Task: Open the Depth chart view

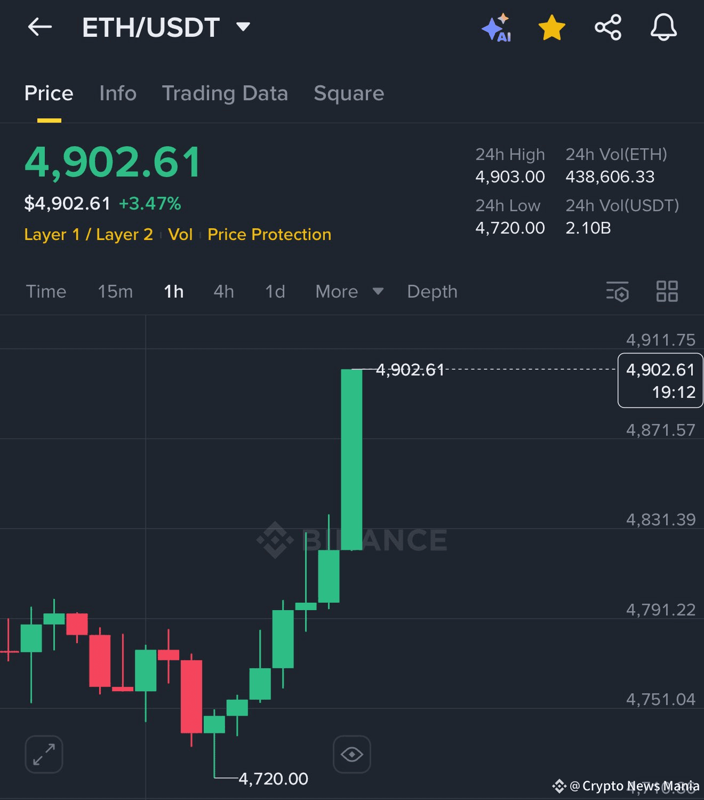Action: pos(432,292)
